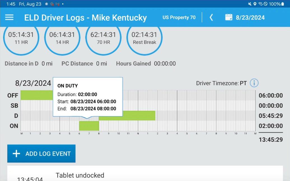The width and height of the screenshot is (290, 181).
Task: Select the 14 HR clock circle
Action: [62, 38]
